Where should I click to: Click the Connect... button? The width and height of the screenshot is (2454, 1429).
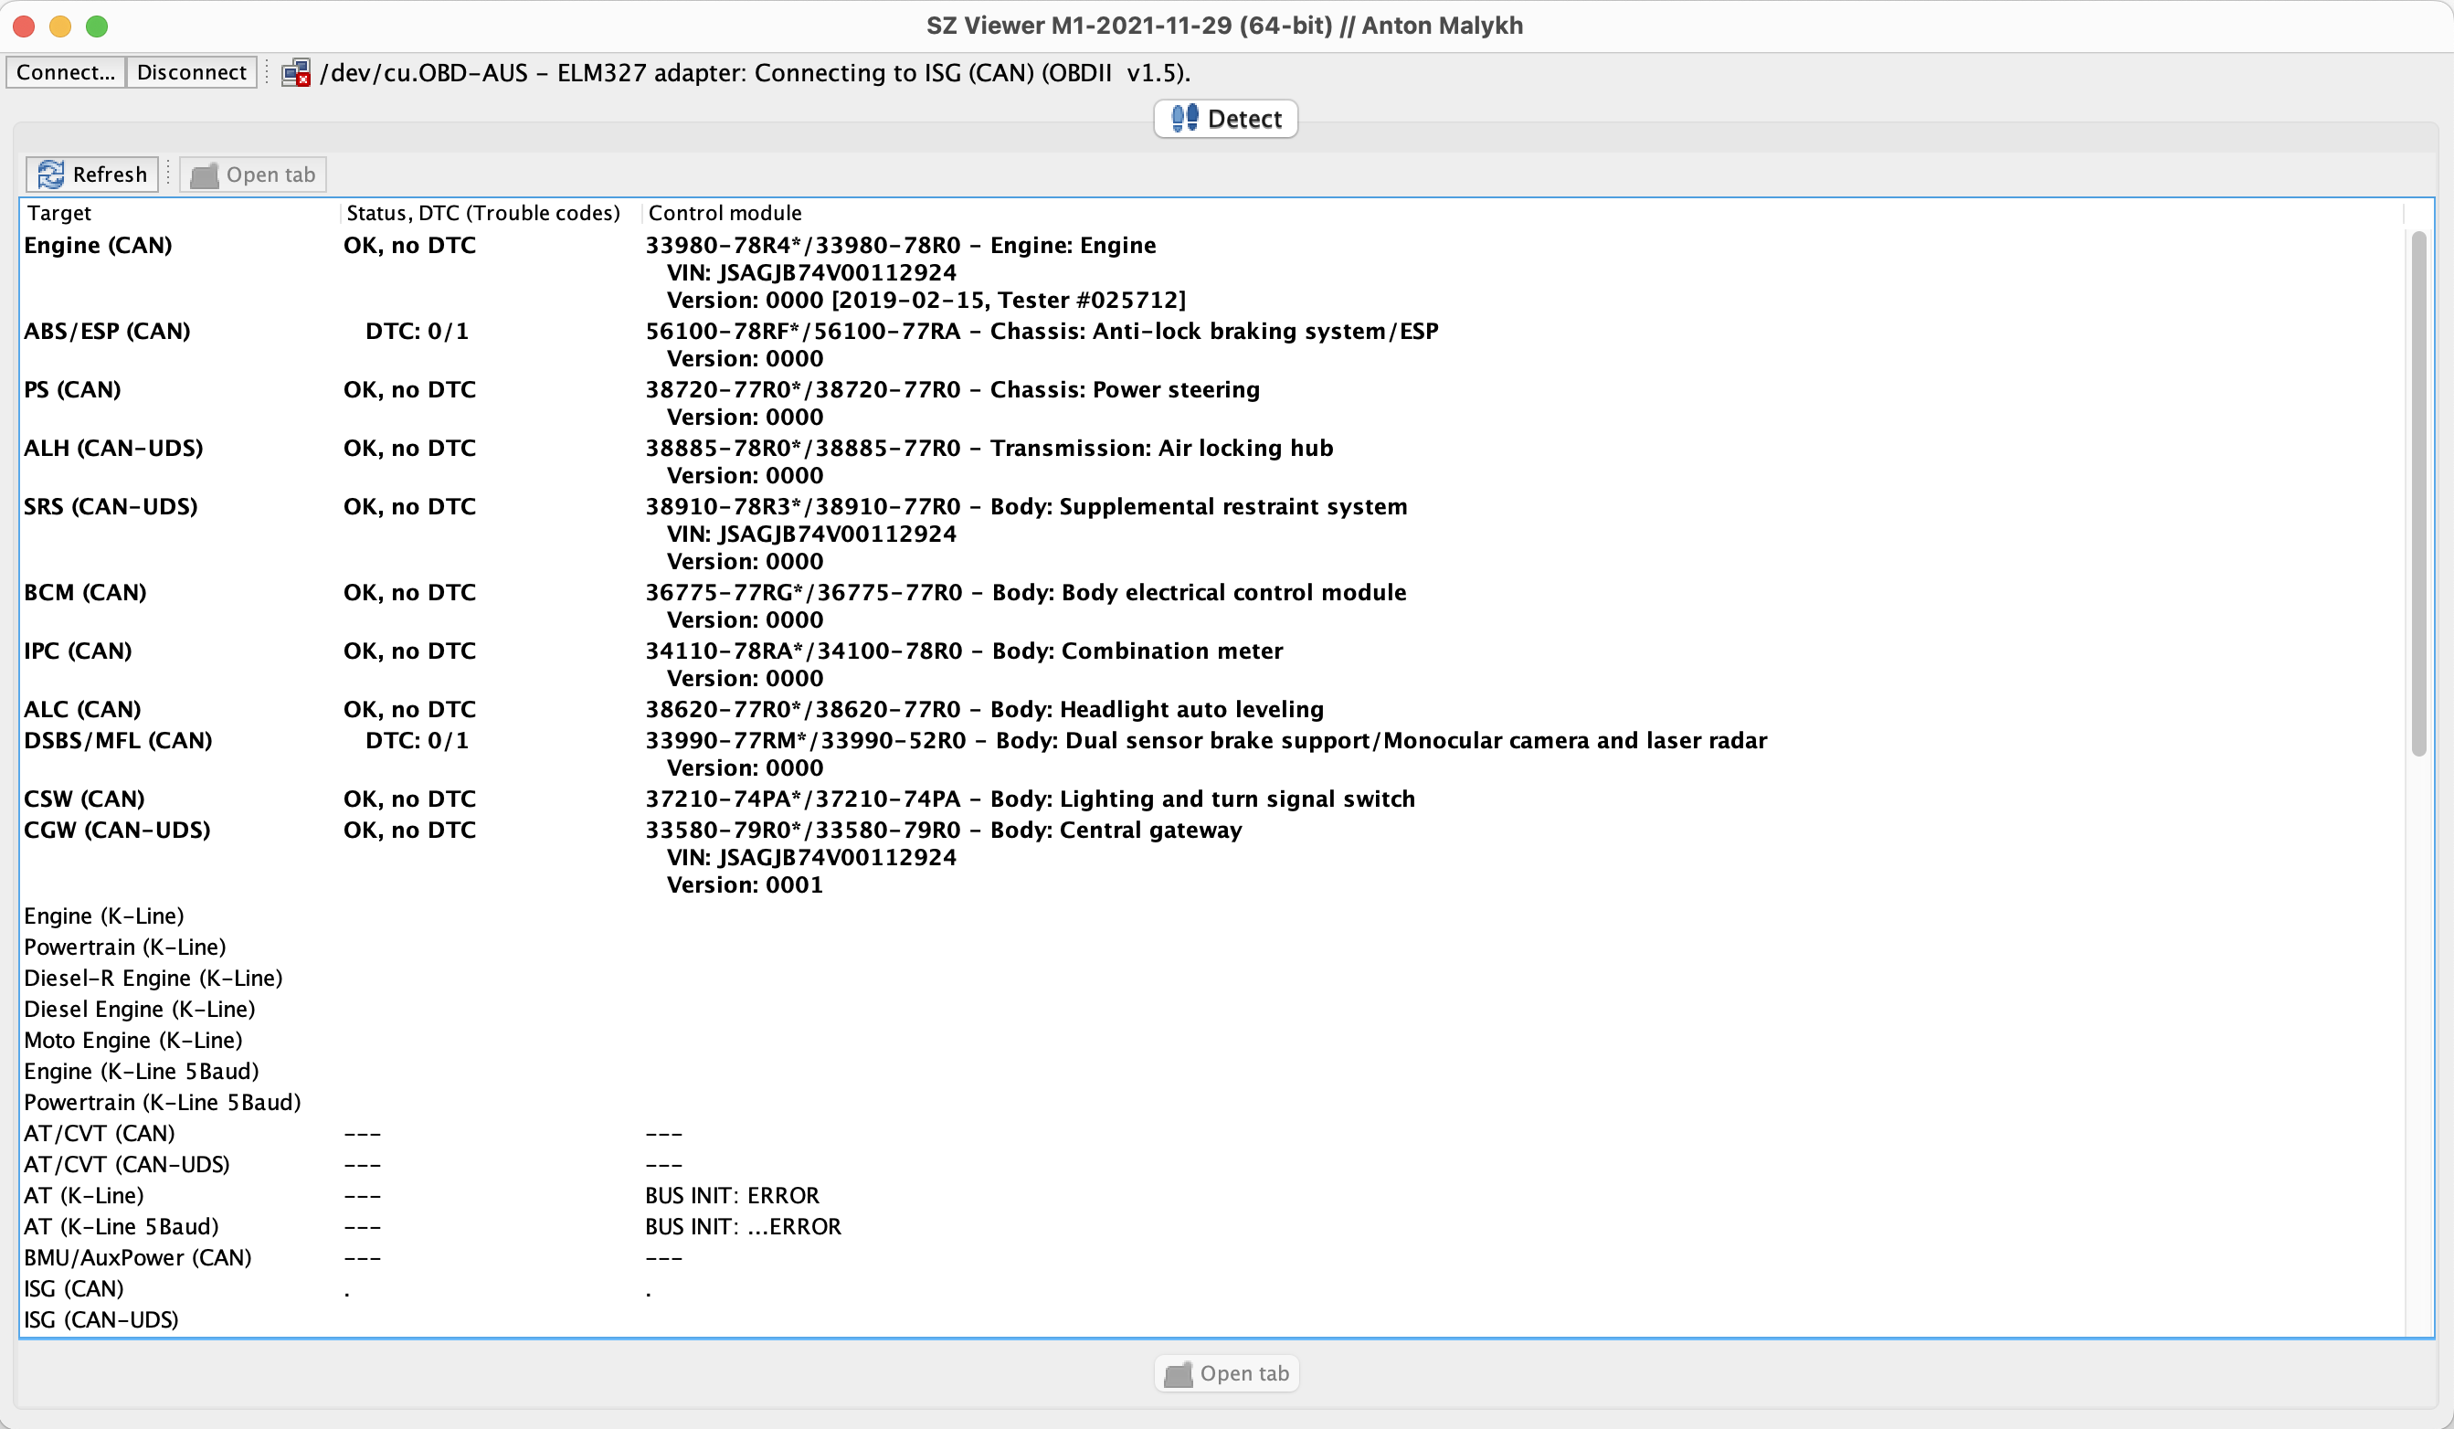65,72
